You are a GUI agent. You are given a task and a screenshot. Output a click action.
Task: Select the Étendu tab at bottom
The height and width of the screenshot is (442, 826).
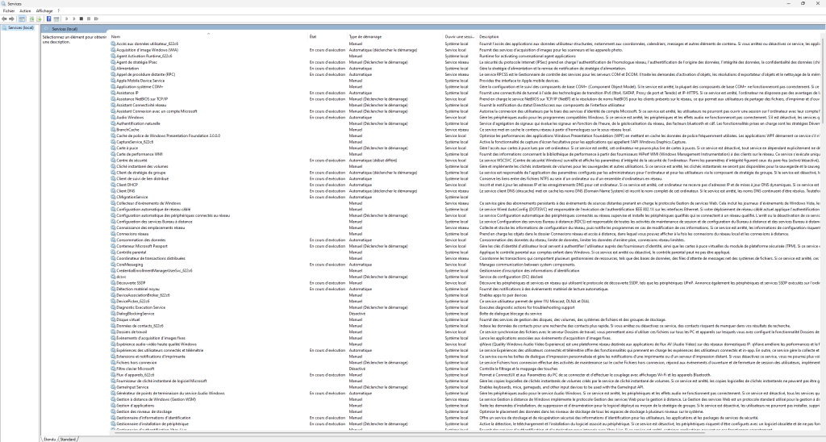(50, 439)
